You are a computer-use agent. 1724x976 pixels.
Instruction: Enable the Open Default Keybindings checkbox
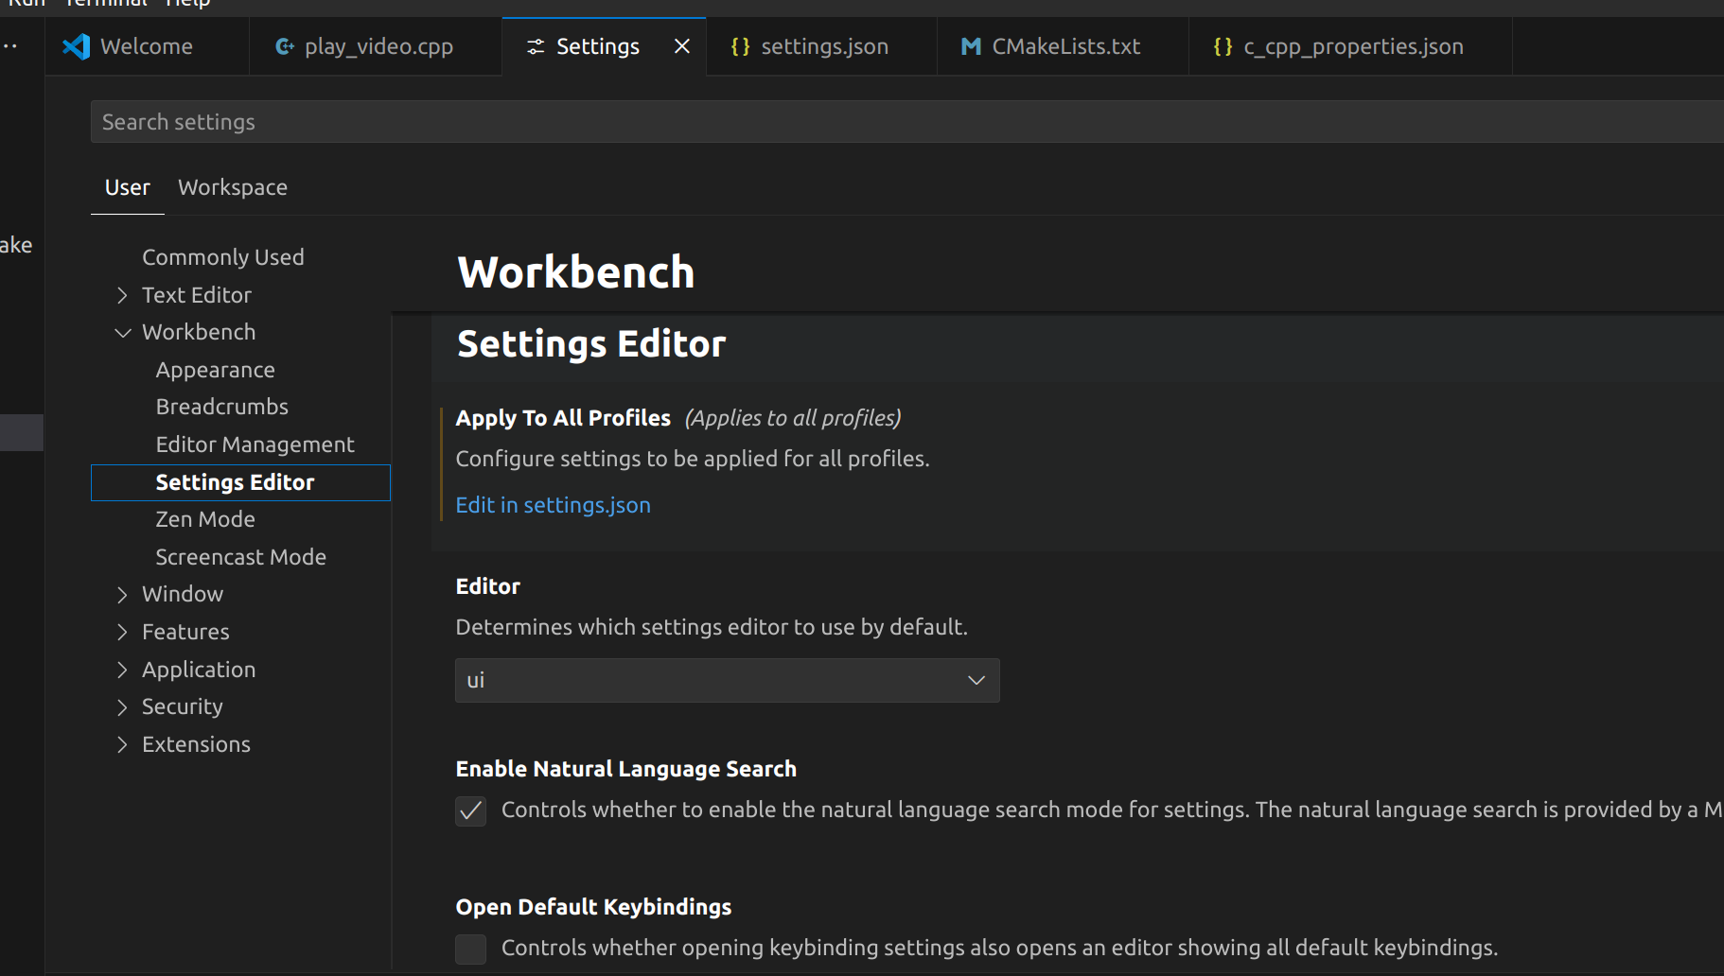470,949
